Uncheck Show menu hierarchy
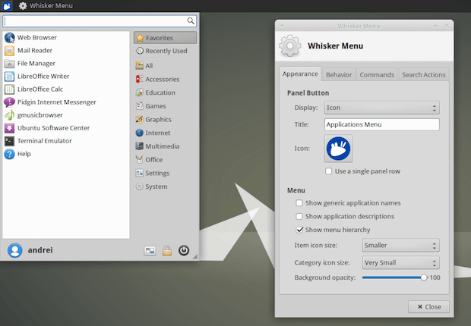Screen dimensions: 471x326 point(299,230)
